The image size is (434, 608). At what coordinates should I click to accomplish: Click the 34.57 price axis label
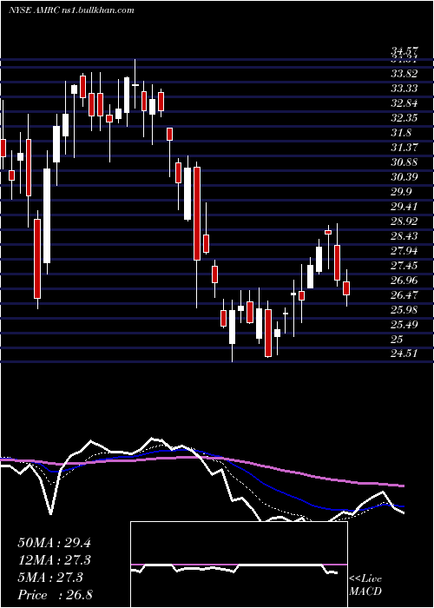click(404, 51)
